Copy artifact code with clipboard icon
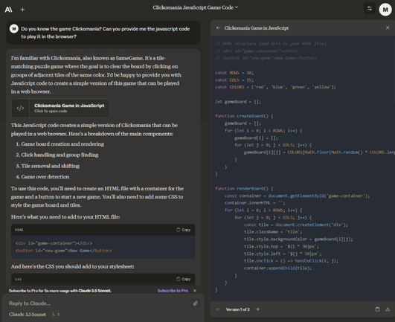 point(377,309)
